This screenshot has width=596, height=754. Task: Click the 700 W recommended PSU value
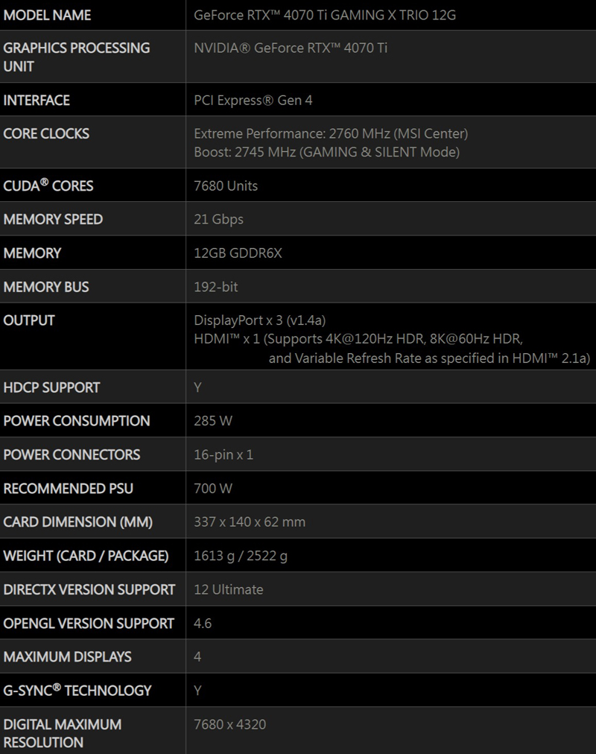click(x=213, y=489)
